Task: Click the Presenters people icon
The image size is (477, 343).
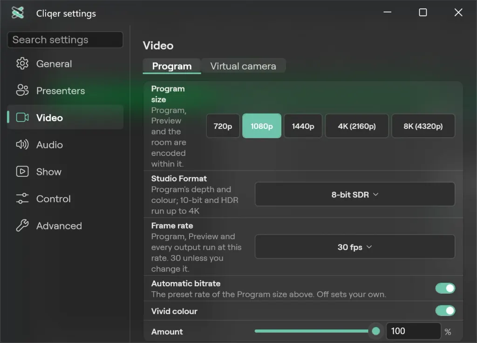Action: tap(22, 90)
